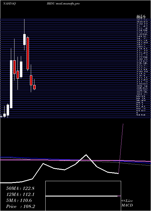Image resolution: width=151 pixels, height=211 pixels.
Task: Click the last small red candlestick
Action: click(34, 87)
